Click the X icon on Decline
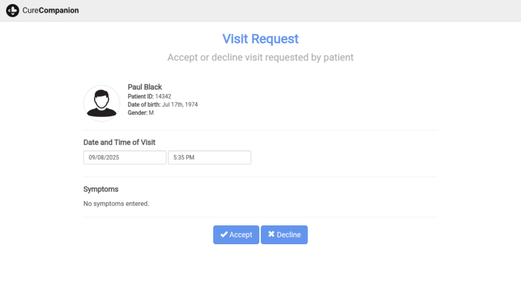 pos(271,235)
